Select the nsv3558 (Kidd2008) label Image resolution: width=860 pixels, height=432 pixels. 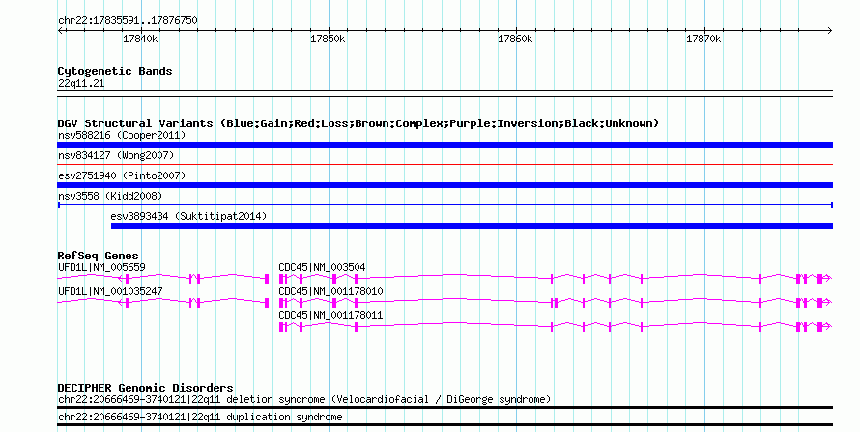[x=110, y=196]
